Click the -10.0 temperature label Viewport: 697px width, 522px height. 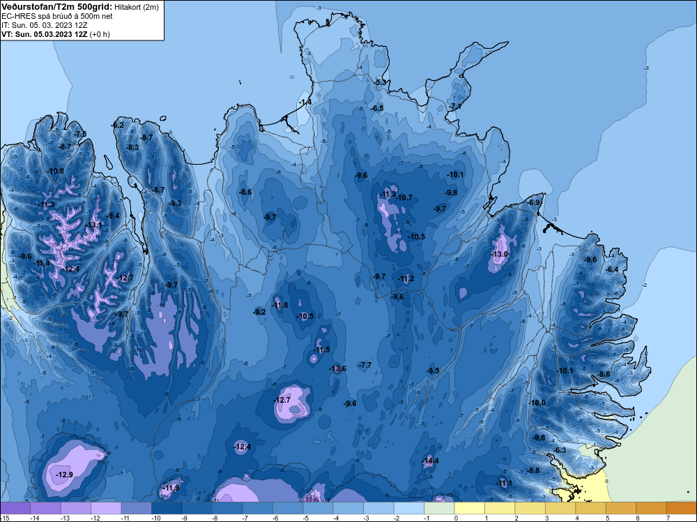537,402
